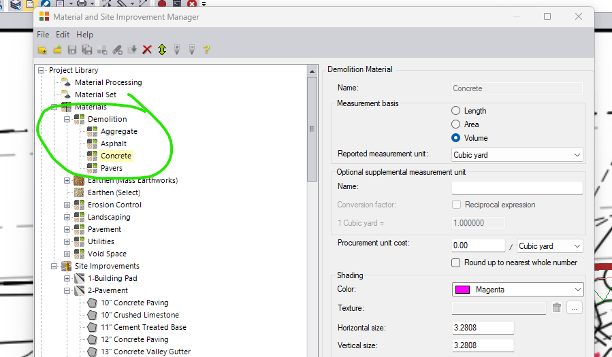Click the save all disks icon
612x357 pixels.
tap(87, 50)
